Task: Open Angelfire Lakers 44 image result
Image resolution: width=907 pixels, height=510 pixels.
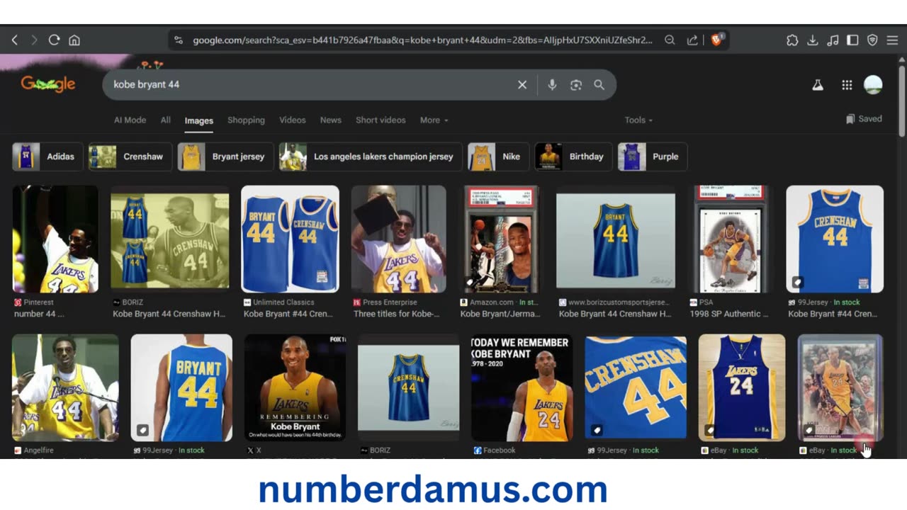Action: 65,388
